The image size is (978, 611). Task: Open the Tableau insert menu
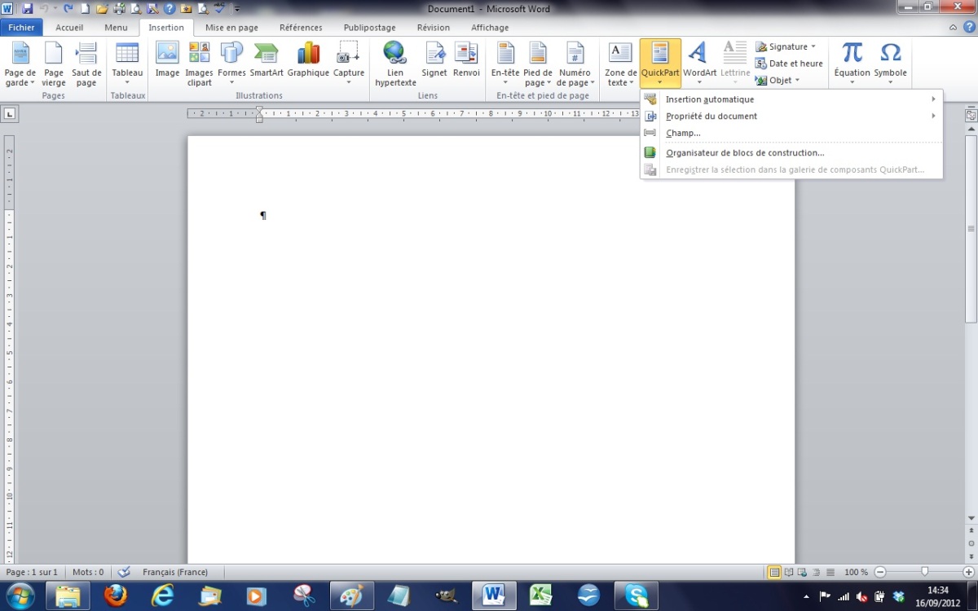127,64
